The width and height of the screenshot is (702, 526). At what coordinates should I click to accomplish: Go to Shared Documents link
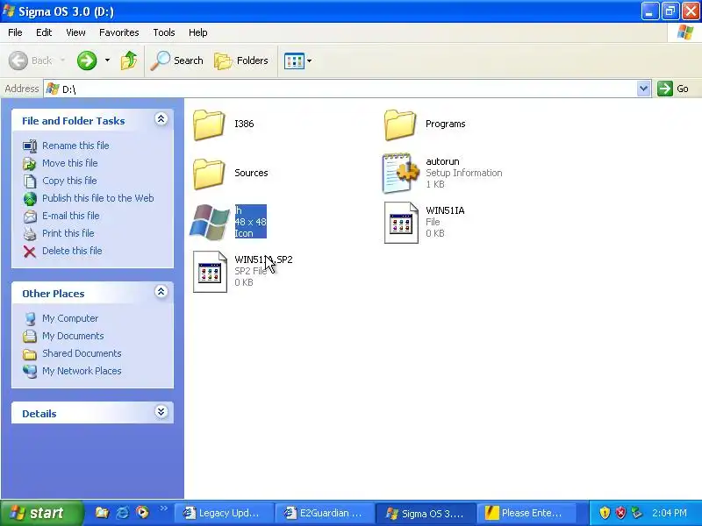(x=82, y=353)
